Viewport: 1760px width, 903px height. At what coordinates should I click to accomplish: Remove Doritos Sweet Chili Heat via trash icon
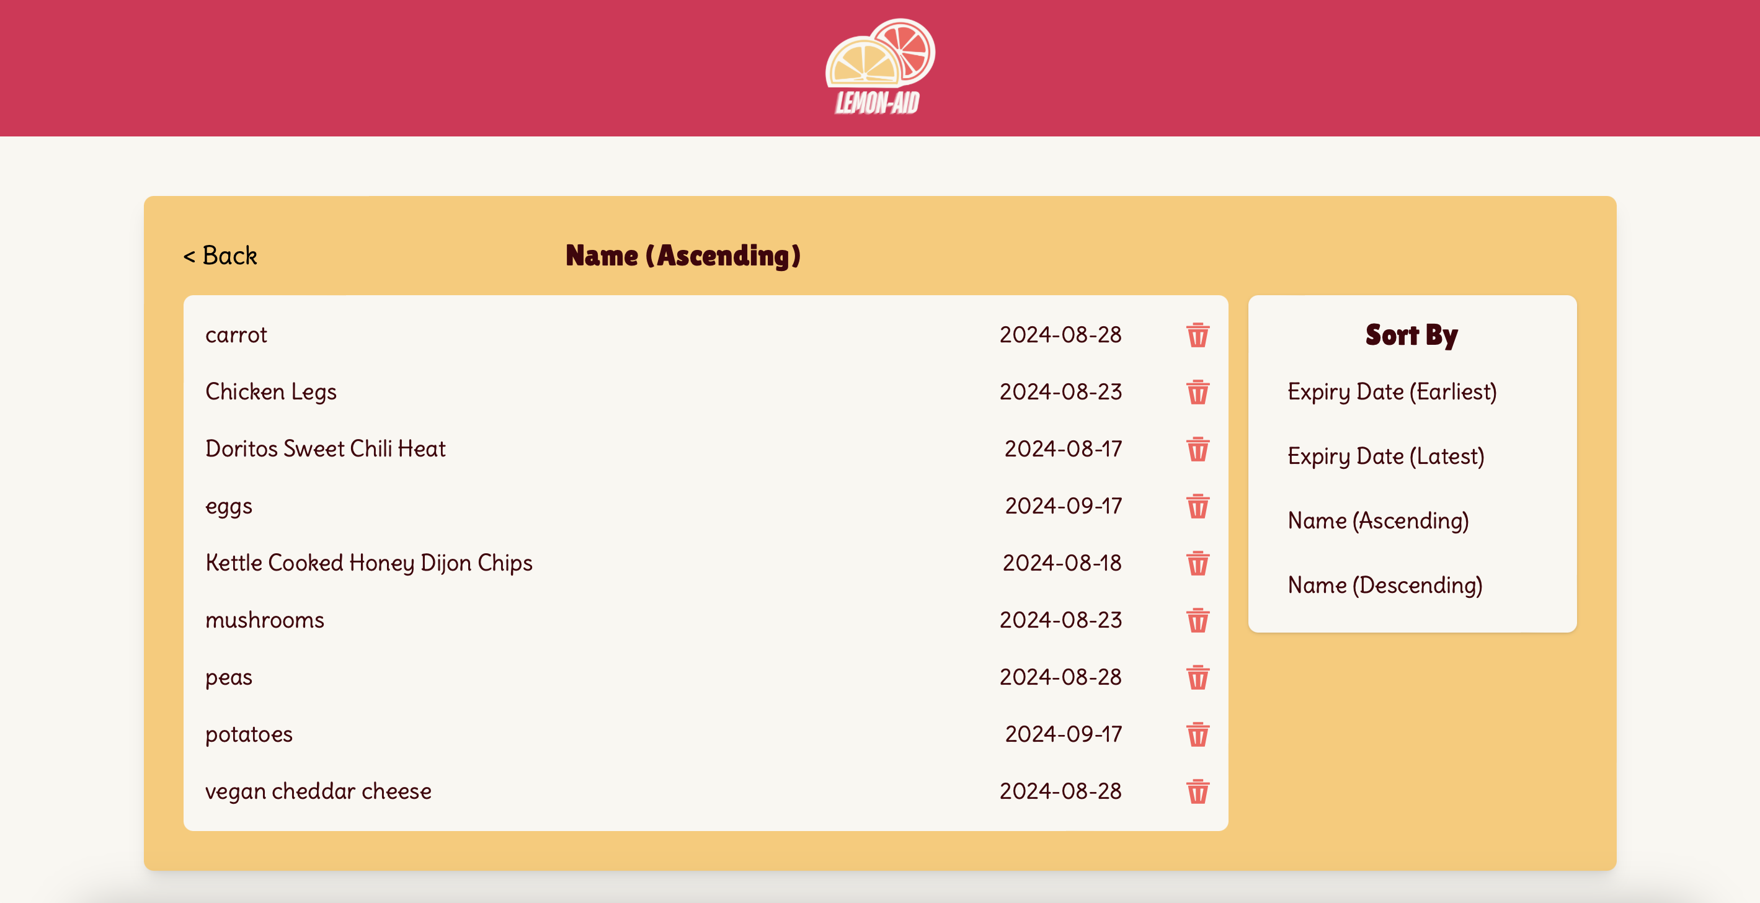tap(1197, 450)
